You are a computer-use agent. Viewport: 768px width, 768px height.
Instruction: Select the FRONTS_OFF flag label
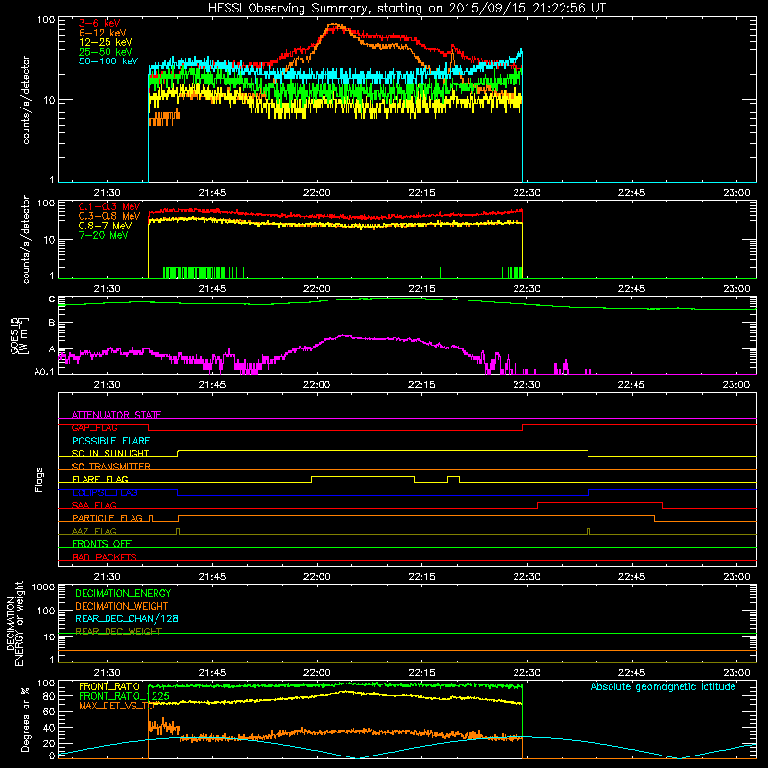pyautogui.click(x=102, y=544)
